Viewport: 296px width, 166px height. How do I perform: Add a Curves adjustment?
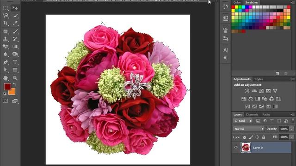coord(261,91)
